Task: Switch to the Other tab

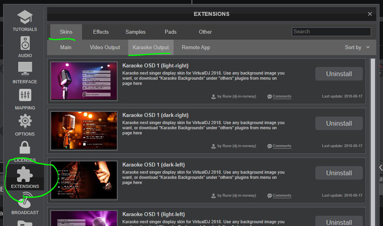Action: coord(205,32)
